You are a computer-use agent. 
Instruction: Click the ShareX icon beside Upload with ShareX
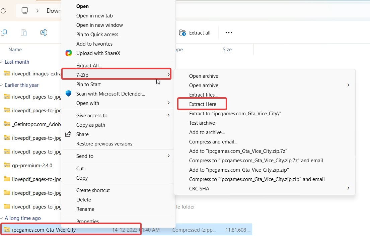pyautogui.click(x=68, y=53)
